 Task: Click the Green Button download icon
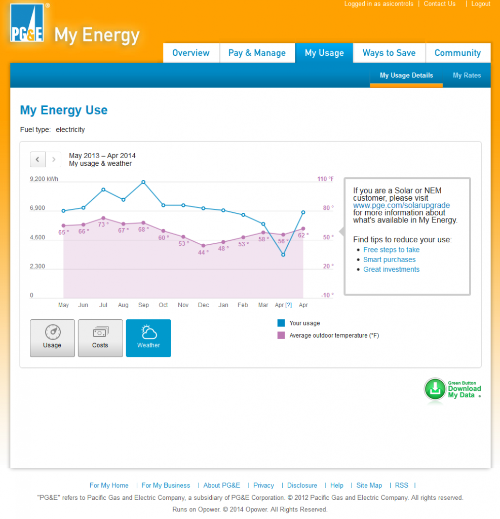click(435, 389)
